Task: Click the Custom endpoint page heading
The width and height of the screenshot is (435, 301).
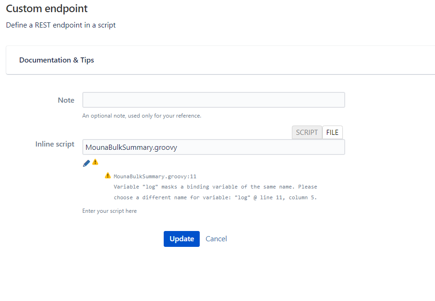Action: click(47, 8)
